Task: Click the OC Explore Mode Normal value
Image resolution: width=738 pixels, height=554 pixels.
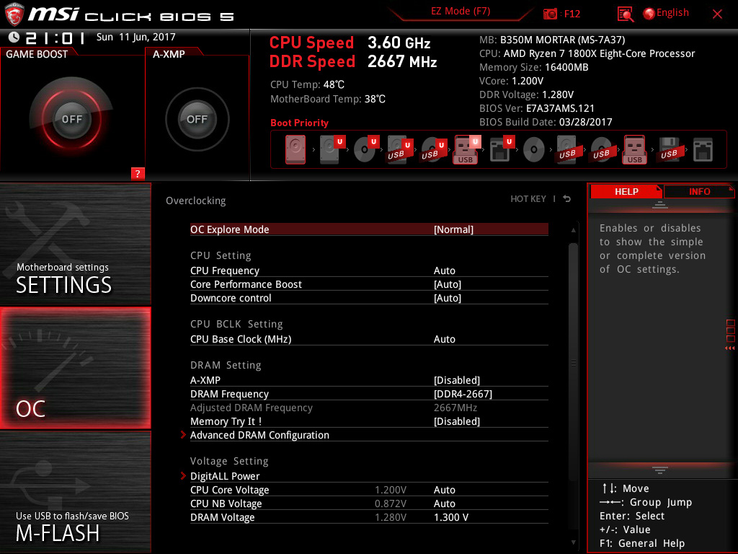Action: click(453, 229)
